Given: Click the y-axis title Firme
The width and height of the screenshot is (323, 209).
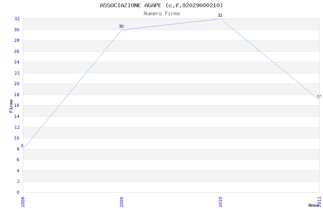Looking at the screenshot, I should tap(11, 106).
